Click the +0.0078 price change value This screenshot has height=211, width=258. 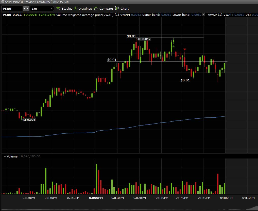(30, 15)
